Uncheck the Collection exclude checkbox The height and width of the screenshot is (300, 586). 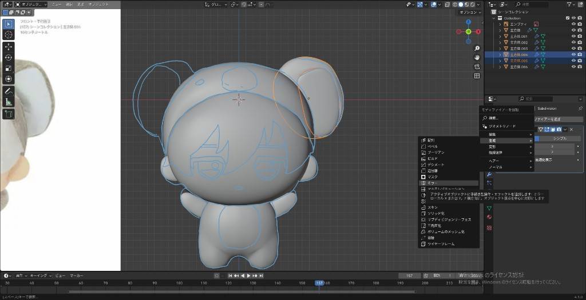tap(567, 18)
